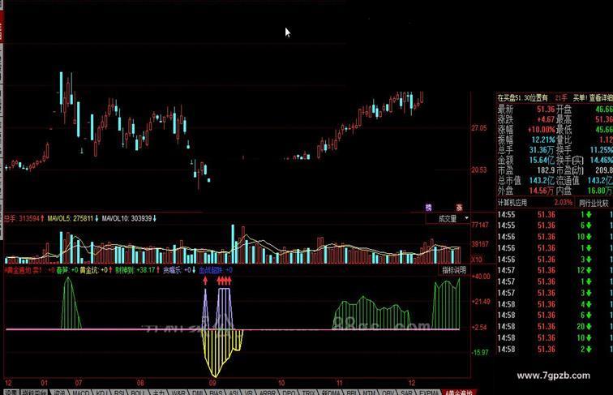Open 查看详细 order detail link

601,97
